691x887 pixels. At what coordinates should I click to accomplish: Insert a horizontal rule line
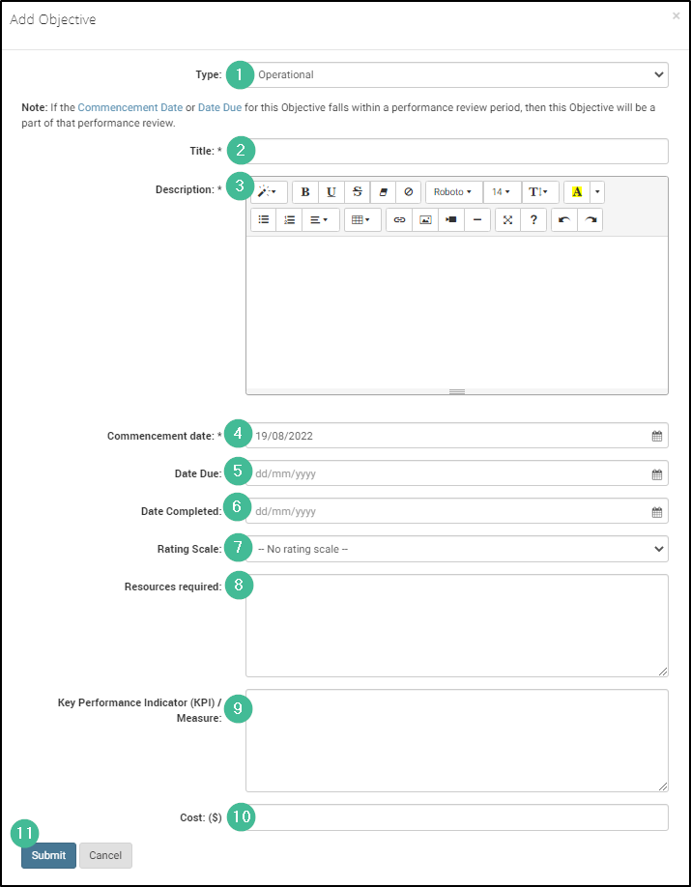477,220
